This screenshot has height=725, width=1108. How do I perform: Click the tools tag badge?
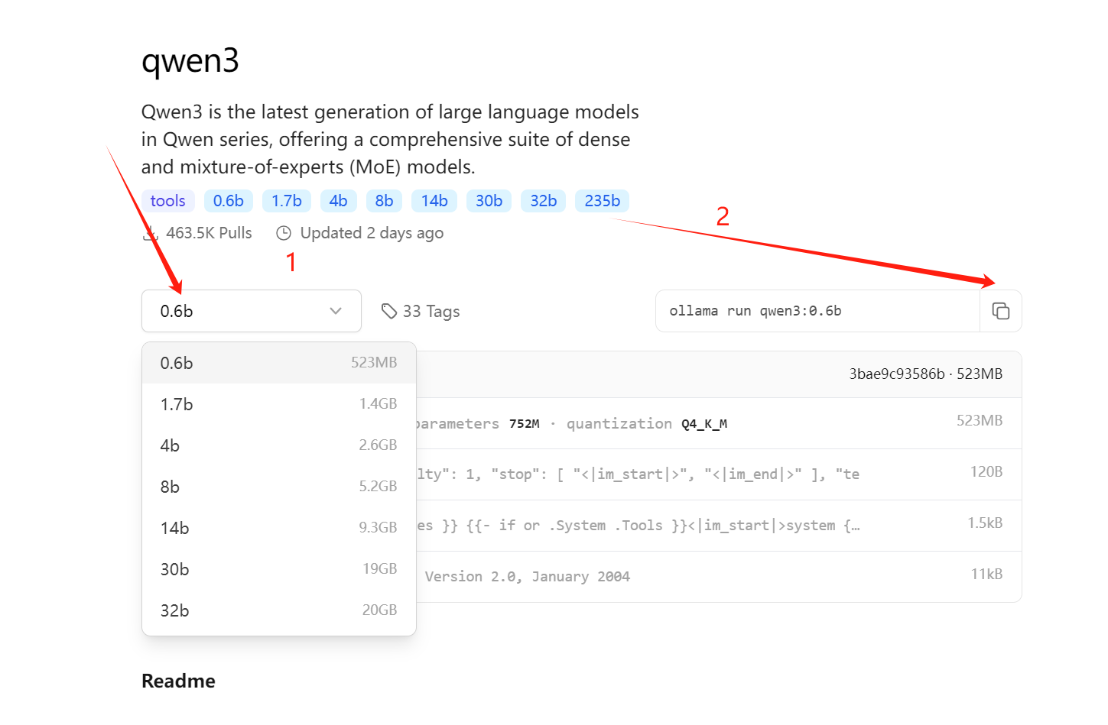[168, 201]
